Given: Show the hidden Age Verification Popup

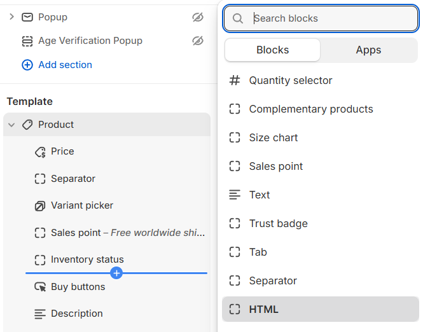Looking at the screenshot, I should 198,41.
